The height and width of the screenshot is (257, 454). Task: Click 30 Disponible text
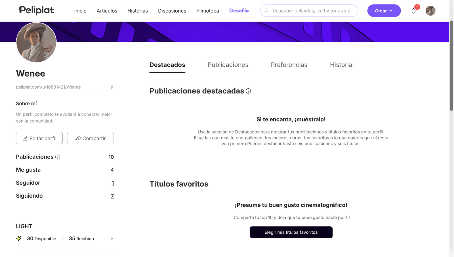(x=41, y=239)
